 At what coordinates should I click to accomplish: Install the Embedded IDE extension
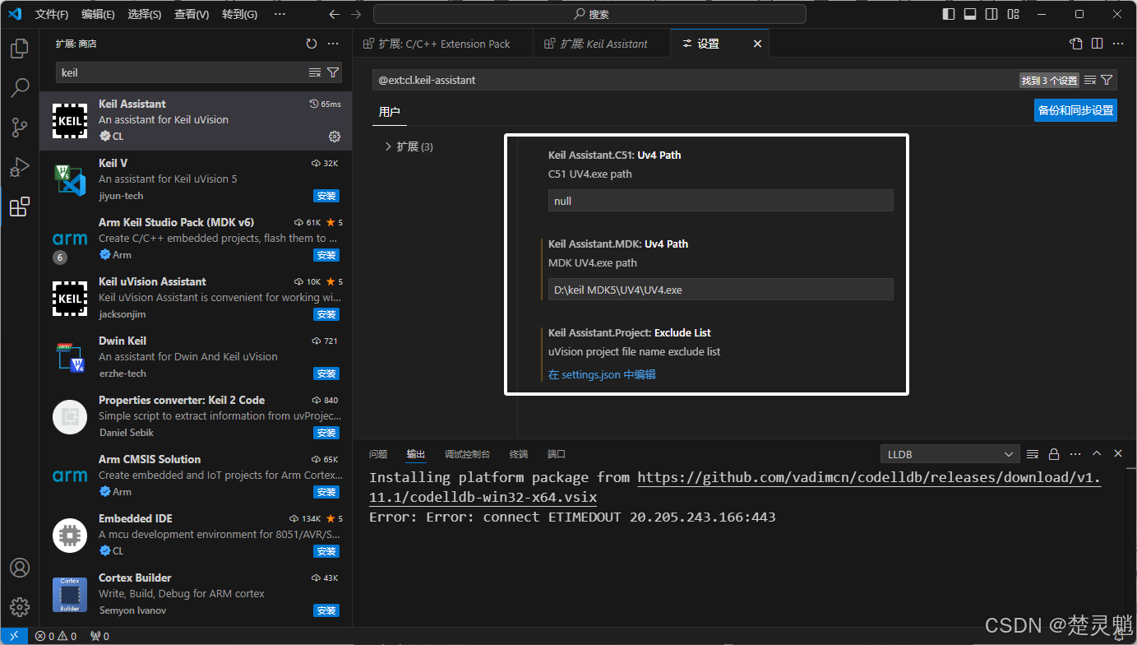click(326, 551)
